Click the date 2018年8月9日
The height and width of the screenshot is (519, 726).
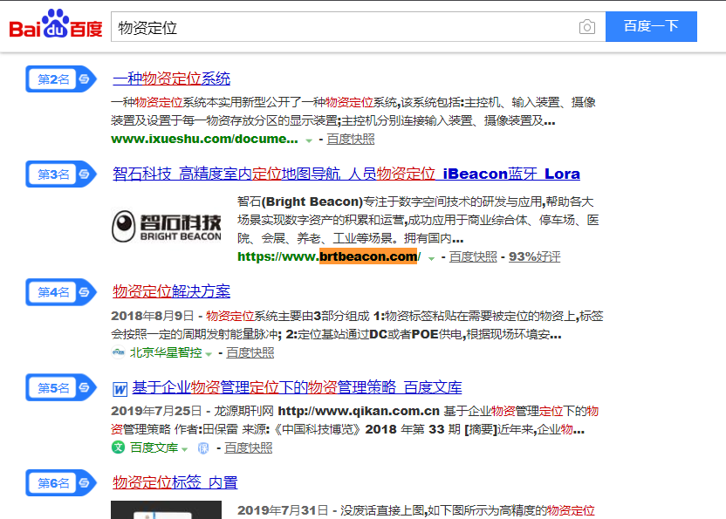[153, 316]
